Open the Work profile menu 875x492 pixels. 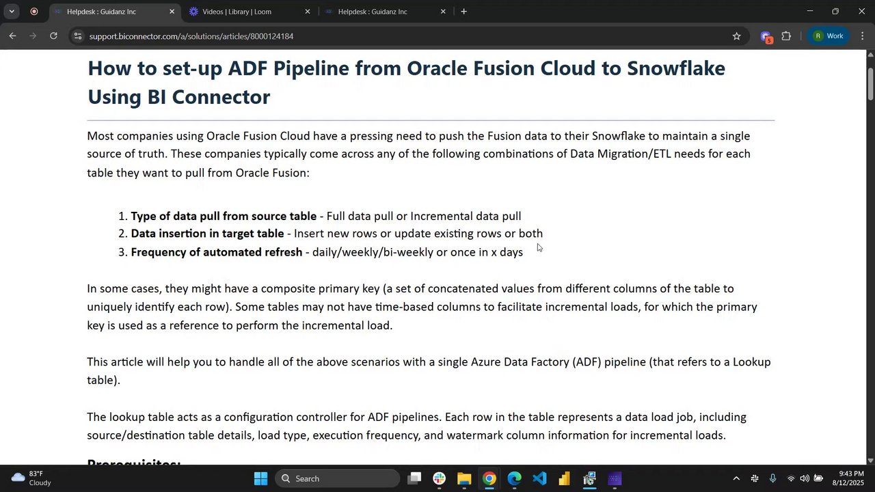(828, 36)
